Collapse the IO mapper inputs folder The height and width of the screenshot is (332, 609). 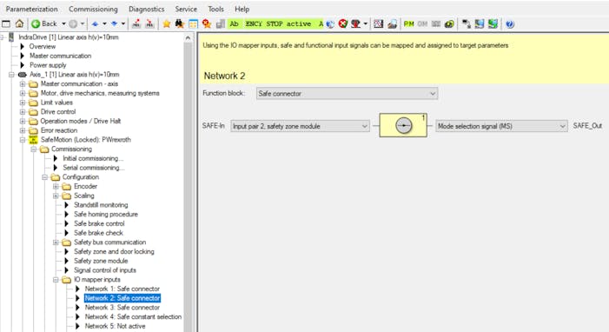[x=56, y=280]
